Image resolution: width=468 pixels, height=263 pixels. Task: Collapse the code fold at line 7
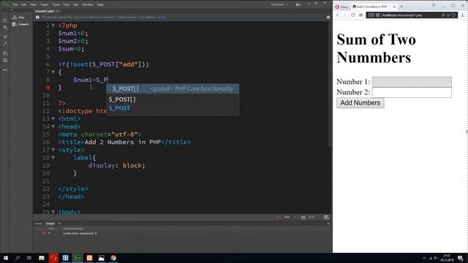click(x=53, y=72)
